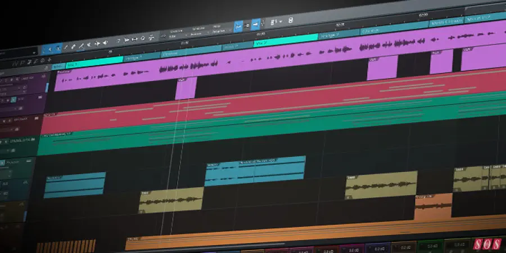
Task: Click the circular loop icon in toolbar
Action: (x=143, y=38)
